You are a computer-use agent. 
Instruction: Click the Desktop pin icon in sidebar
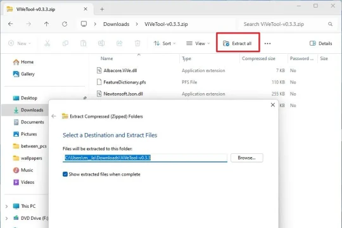click(x=85, y=98)
